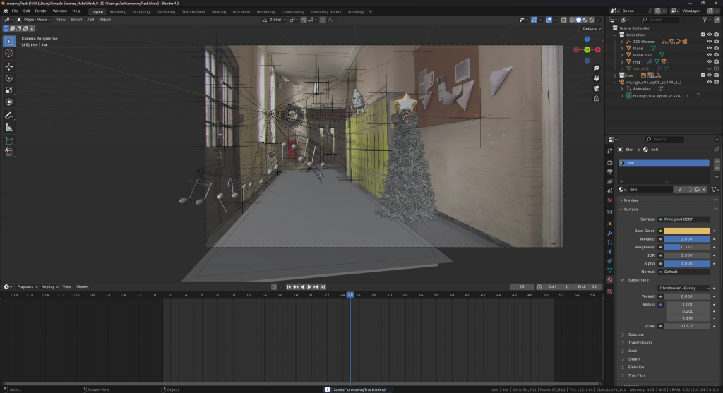Open the Tool properties tab
The width and height of the screenshot is (723, 393).
609,151
